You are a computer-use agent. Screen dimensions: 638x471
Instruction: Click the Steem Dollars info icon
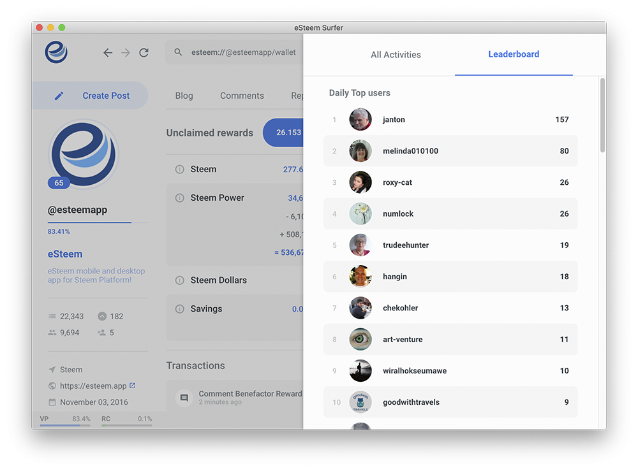click(x=179, y=280)
